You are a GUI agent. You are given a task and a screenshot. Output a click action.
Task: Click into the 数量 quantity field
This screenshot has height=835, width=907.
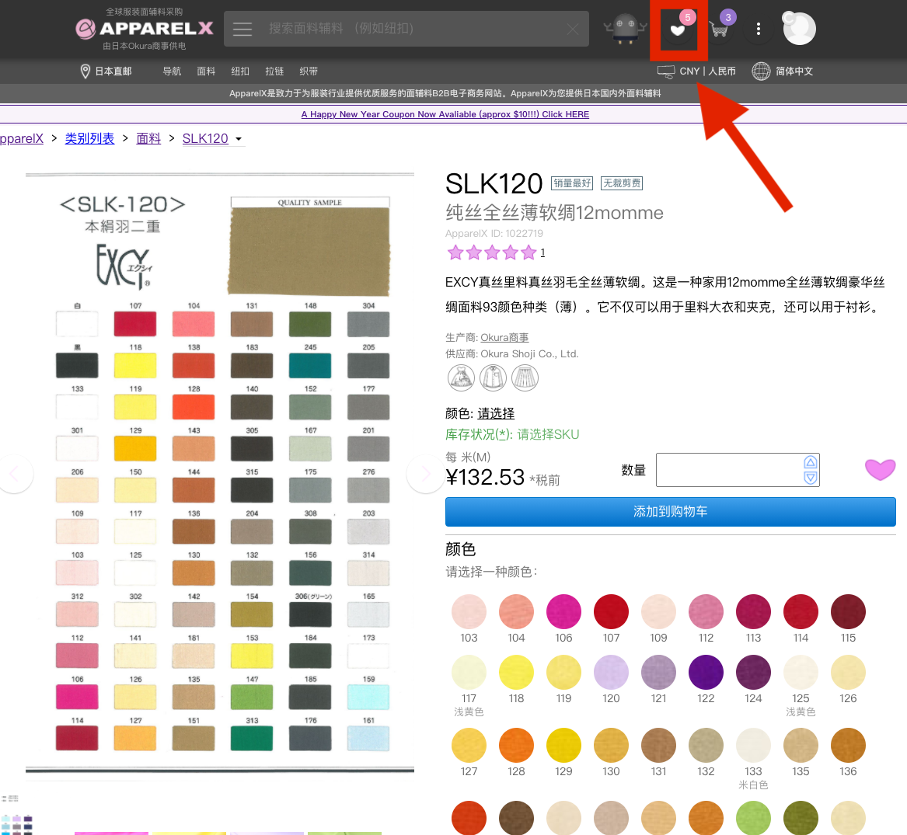[728, 470]
